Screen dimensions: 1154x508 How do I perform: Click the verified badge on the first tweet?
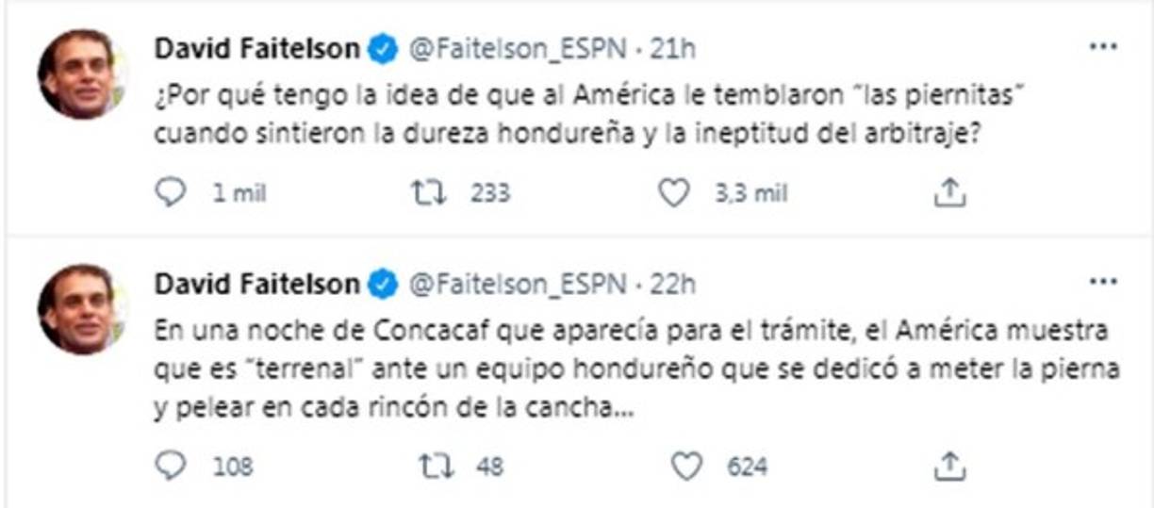coord(382,49)
